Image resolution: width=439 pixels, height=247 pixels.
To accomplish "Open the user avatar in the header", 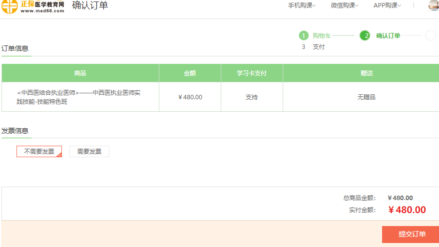I will (x=434, y=5).
